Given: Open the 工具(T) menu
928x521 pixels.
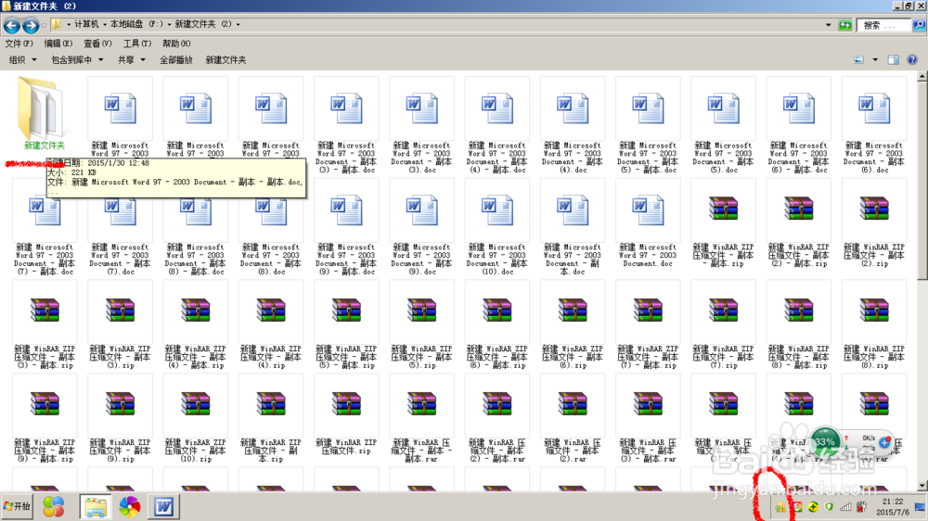Looking at the screenshot, I should pyautogui.click(x=136, y=44).
